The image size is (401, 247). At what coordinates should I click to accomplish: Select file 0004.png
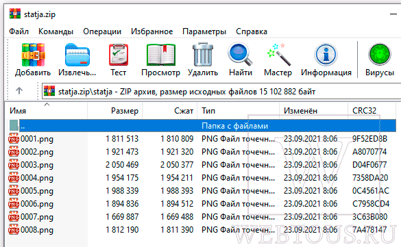[37, 178]
